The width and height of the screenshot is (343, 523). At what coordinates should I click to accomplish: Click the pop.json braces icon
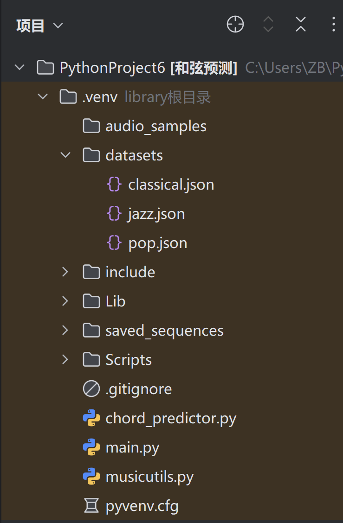coord(114,243)
